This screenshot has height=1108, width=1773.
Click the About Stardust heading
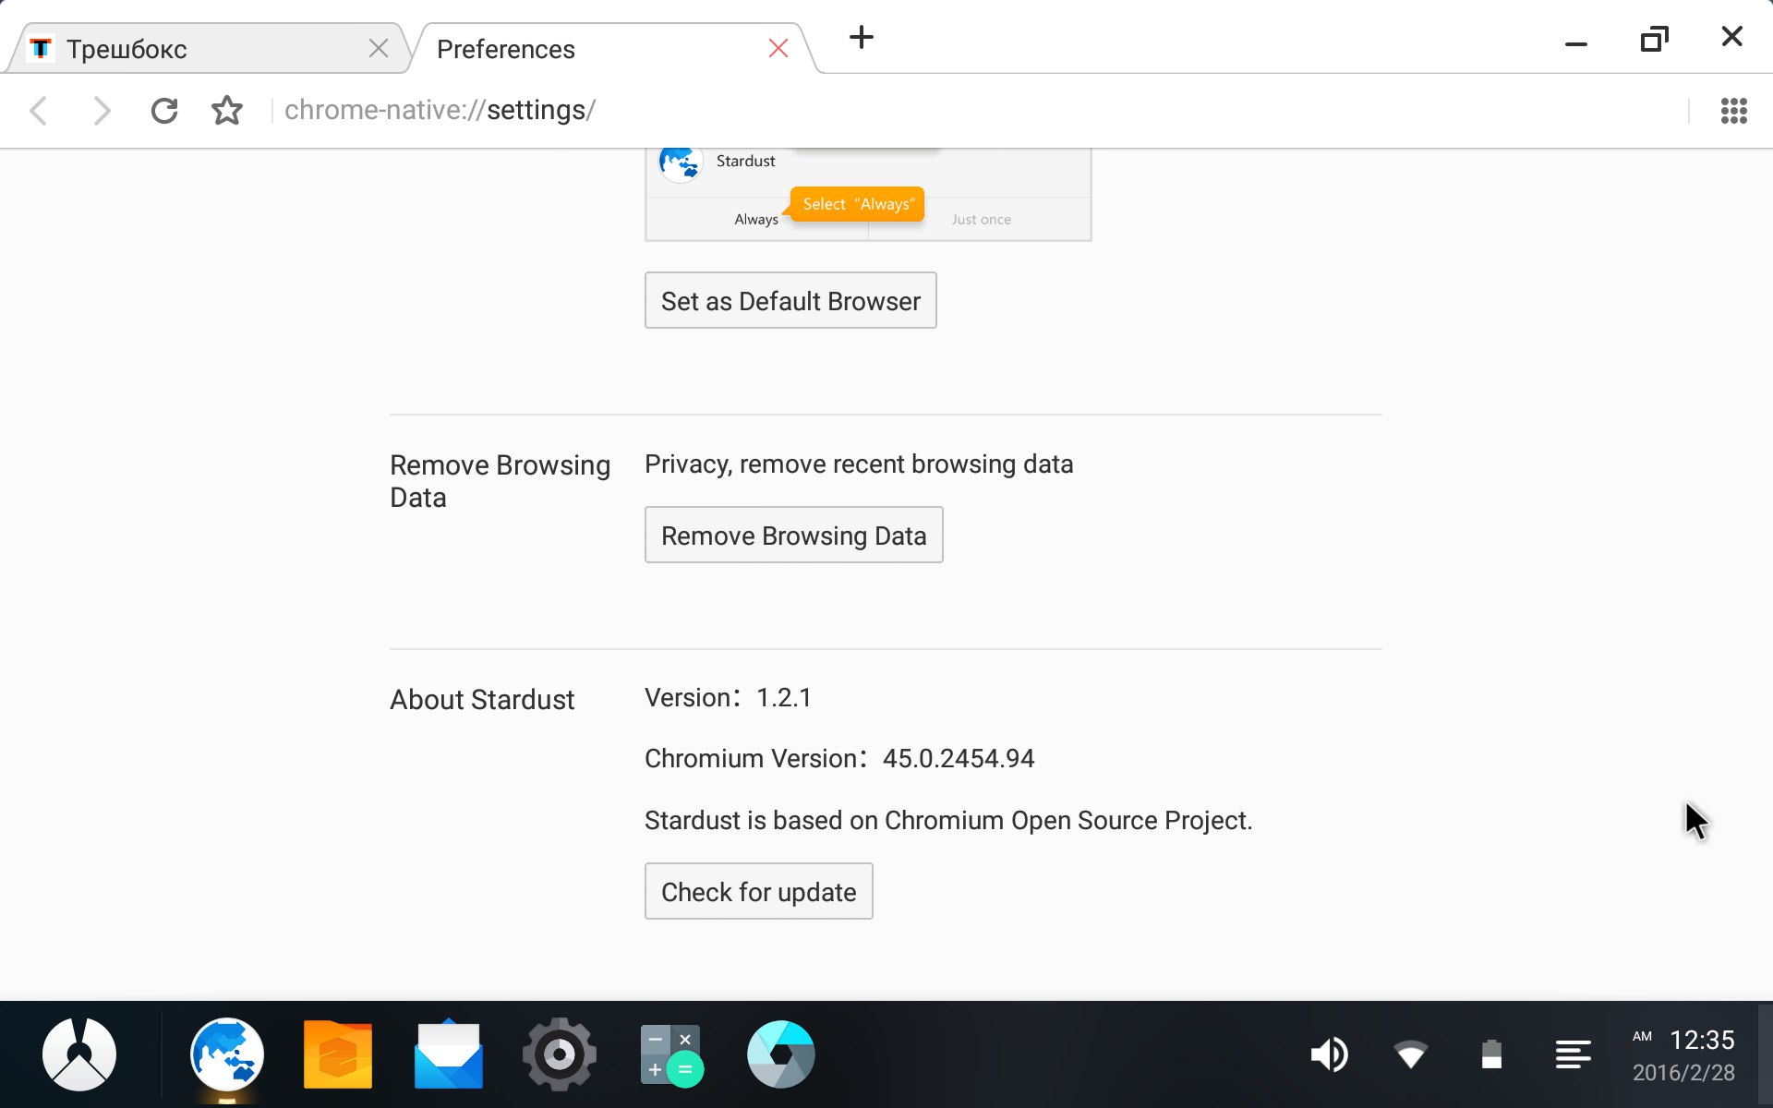pos(482,699)
